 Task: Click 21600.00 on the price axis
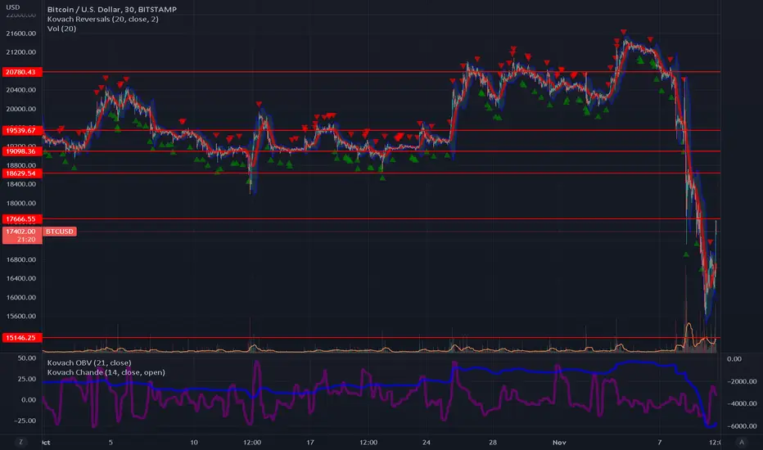coord(21,34)
